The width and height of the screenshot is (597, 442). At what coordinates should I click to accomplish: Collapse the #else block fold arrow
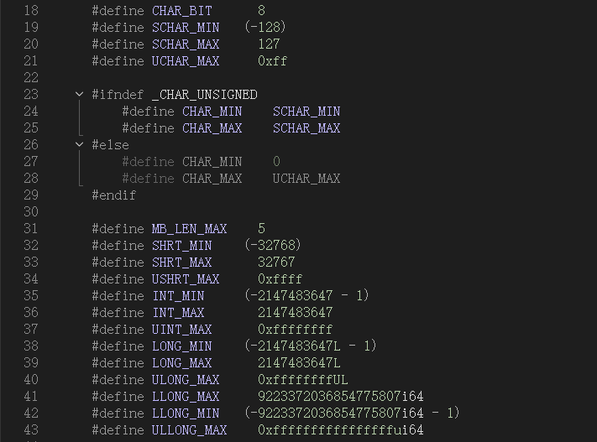(x=80, y=145)
